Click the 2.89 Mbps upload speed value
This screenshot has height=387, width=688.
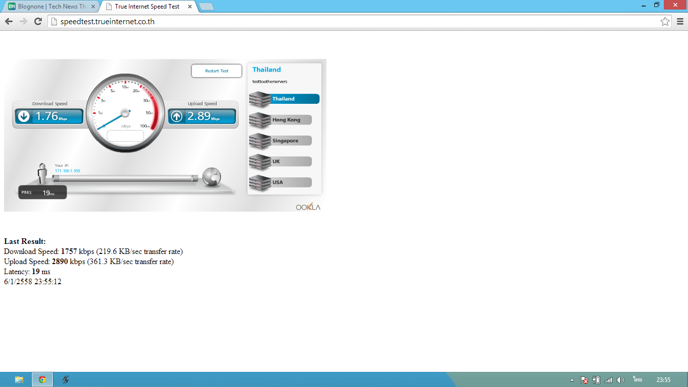click(x=203, y=116)
